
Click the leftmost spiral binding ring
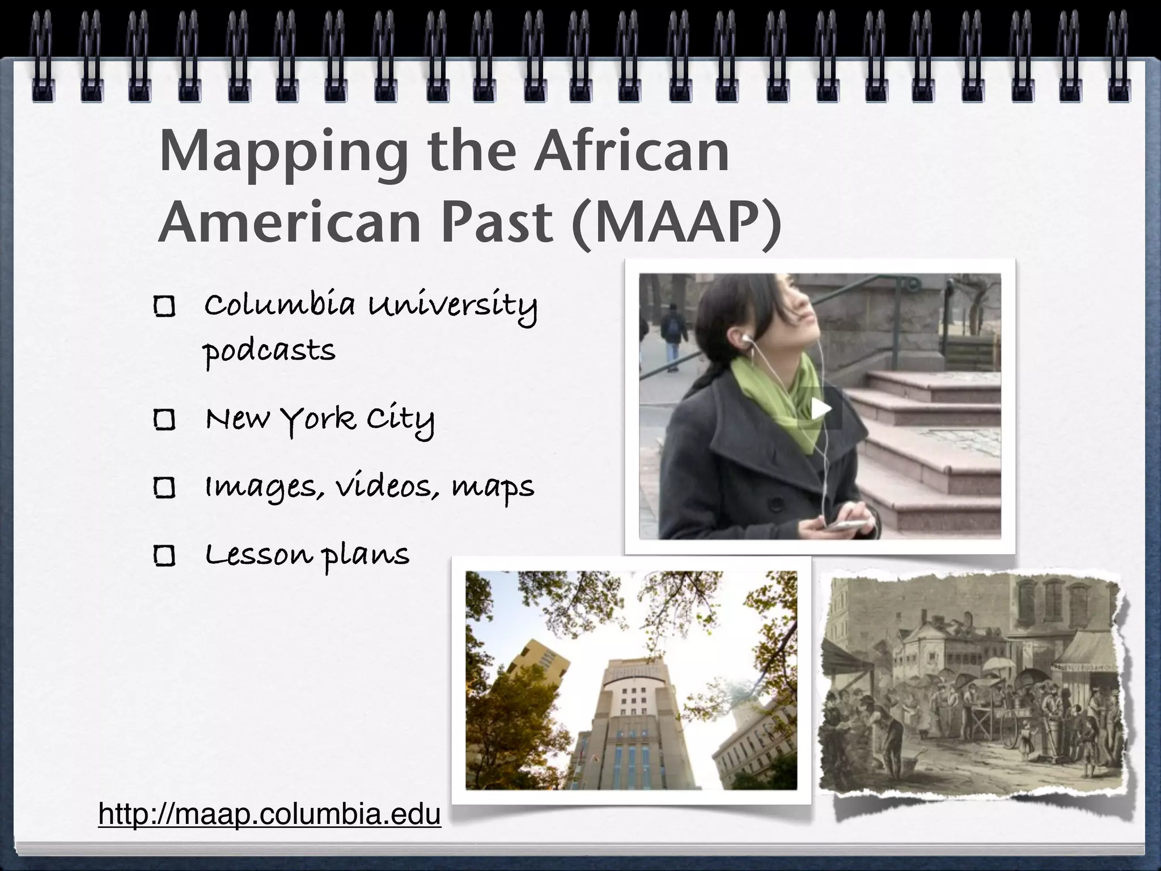[43, 57]
